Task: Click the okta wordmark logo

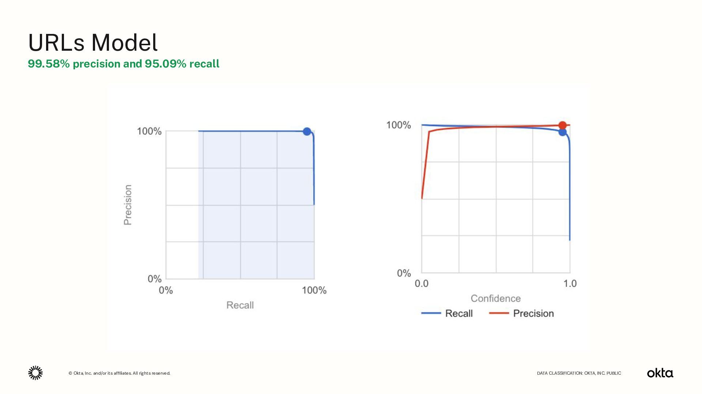Action: [x=660, y=373]
